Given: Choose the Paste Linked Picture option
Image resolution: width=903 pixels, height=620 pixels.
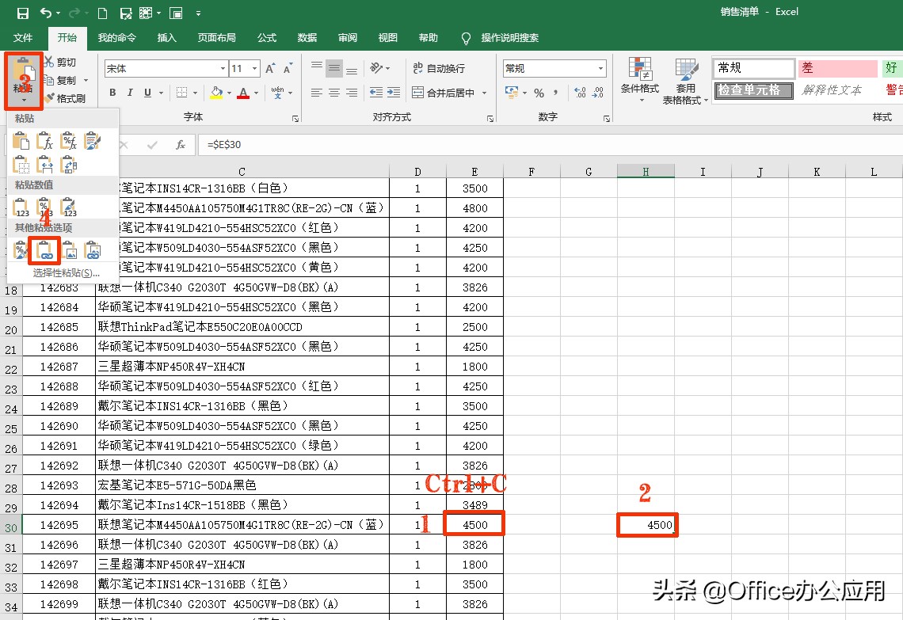Looking at the screenshot, I should (92, 250).
